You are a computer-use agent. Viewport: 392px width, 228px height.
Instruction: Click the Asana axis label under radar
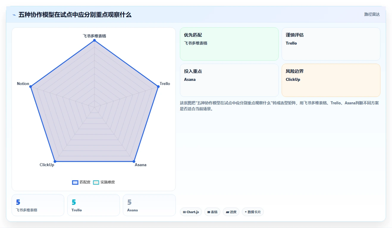(x=141, y=165)
